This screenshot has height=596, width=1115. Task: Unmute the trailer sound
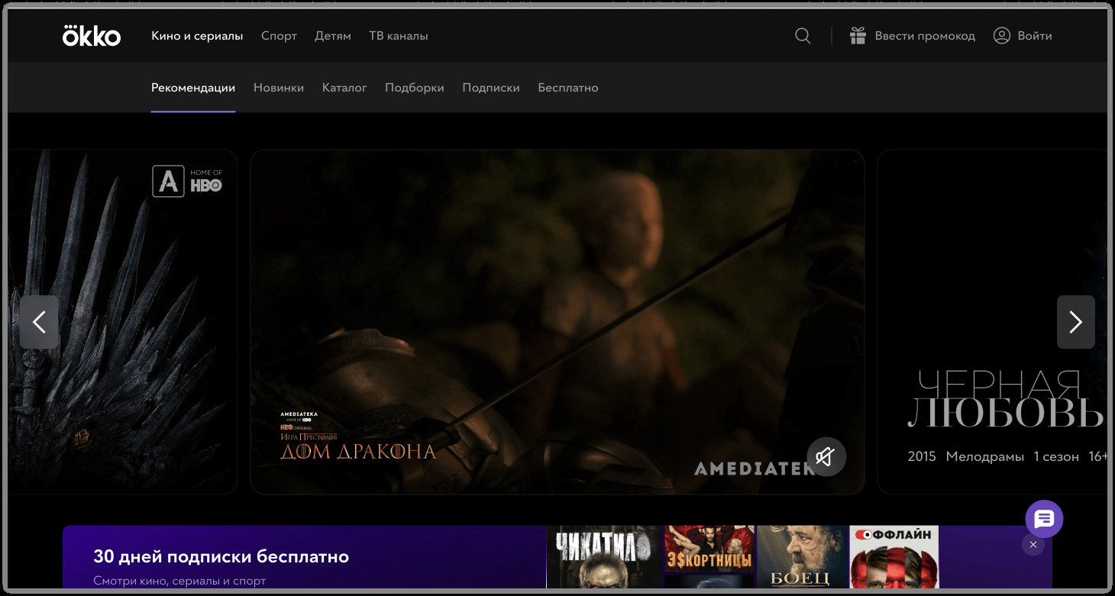826,456
